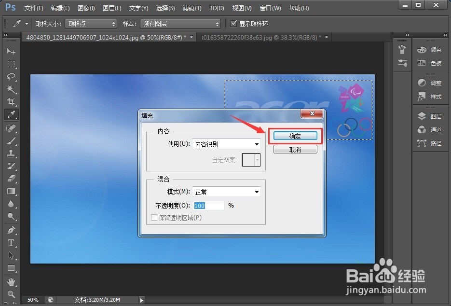Switch to the t016358722260f38e63.jpg document tab
The image size is (451, 306).
point(263,37)
